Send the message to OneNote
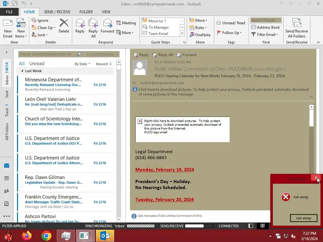 (200, 35)
